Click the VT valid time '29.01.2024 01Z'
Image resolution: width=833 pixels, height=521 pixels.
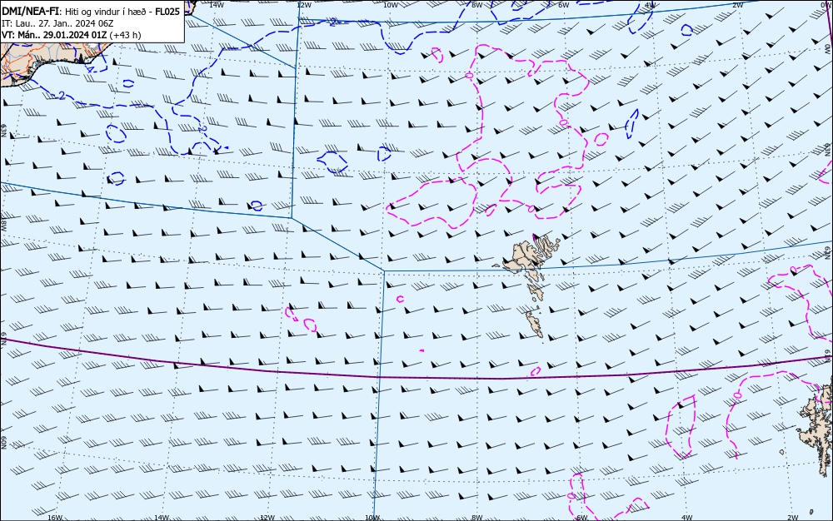click(x=74, y=35)
